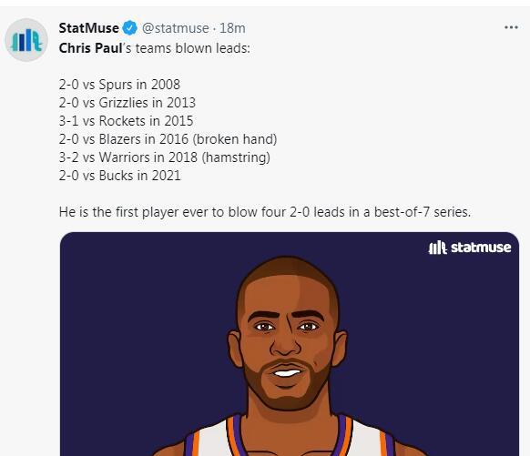
Task: Open the Chris Paul illustration image
Action: (290, 344)
